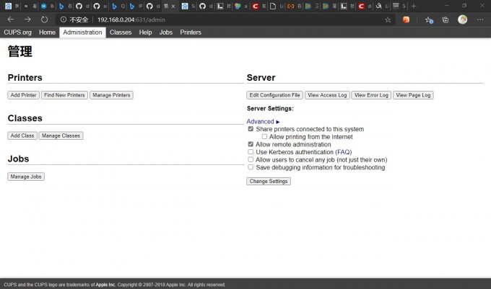
Task: Open the collections icon in toolbar
Action: click(x=445, y=19)
